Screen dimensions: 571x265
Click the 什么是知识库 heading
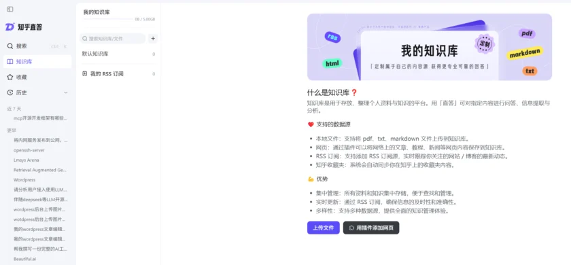click(332, 92)
